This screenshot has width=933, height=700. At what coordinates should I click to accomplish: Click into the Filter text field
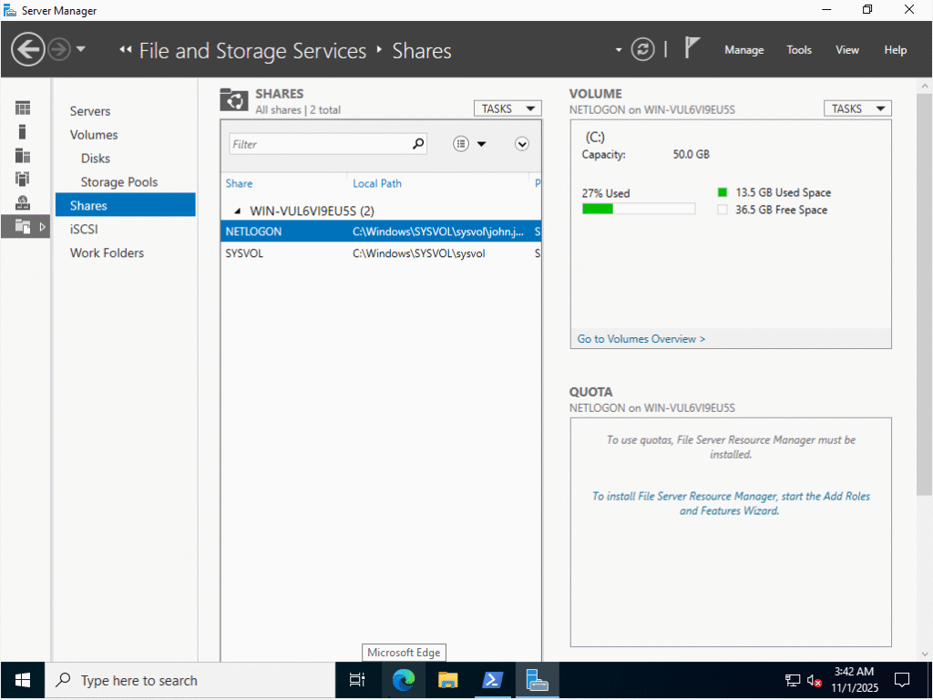point(317,144)
